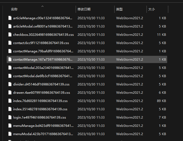Select the icon beside contact.6cc9f11 css file

[x=10, y=43]
